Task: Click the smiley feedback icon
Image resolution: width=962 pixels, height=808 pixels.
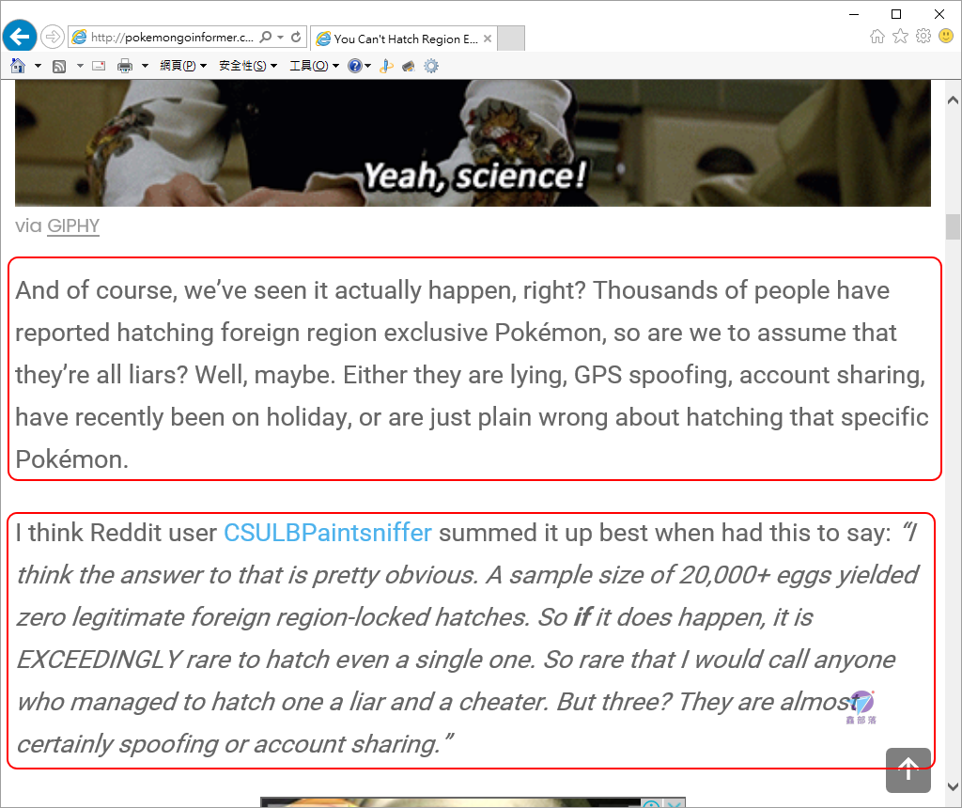Action: [x=946, y=37]
